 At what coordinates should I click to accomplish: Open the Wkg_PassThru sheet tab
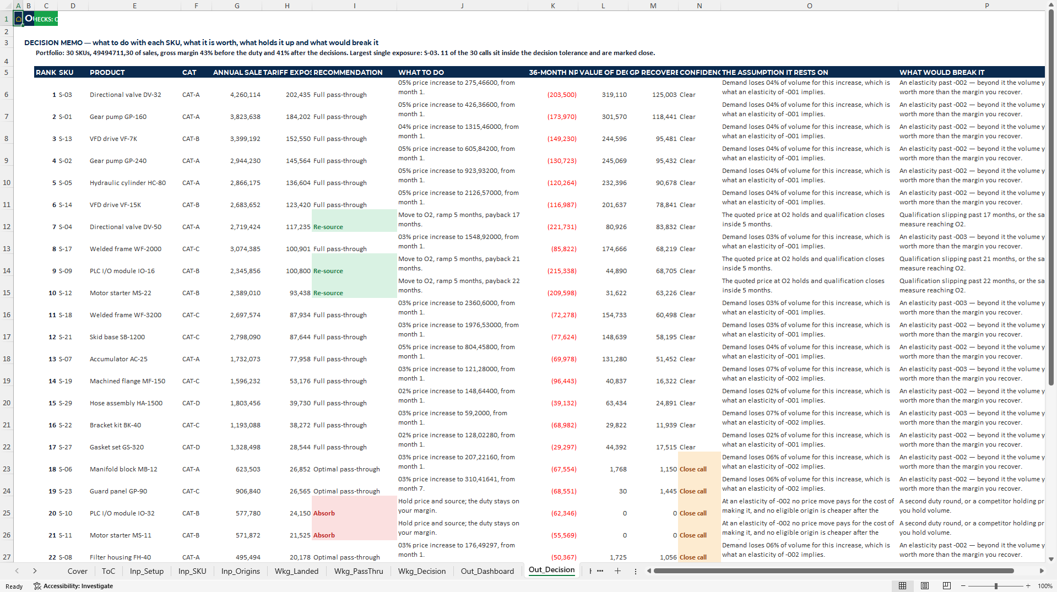click(x=359, y=571)
